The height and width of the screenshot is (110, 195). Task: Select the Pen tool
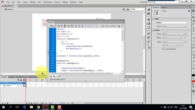click(193, 28)
